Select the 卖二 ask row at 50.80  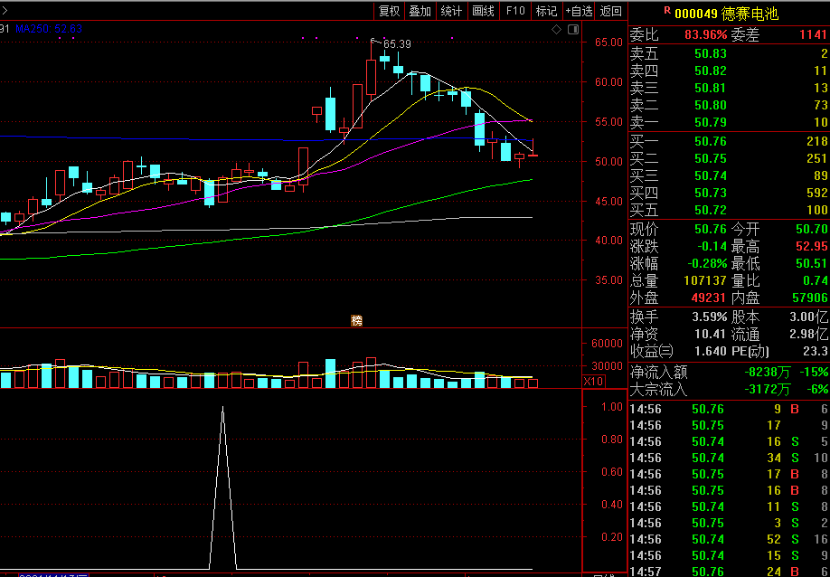click(729, 105)
